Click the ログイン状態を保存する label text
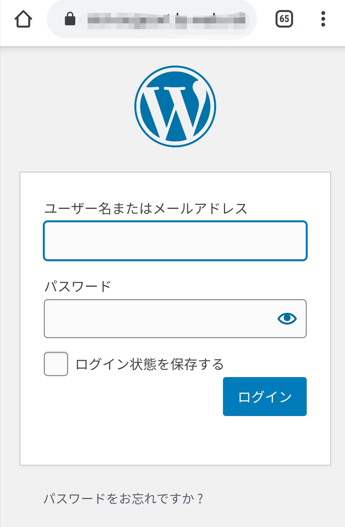The height and width of the screenshot is (527, 345). (150, 364)
